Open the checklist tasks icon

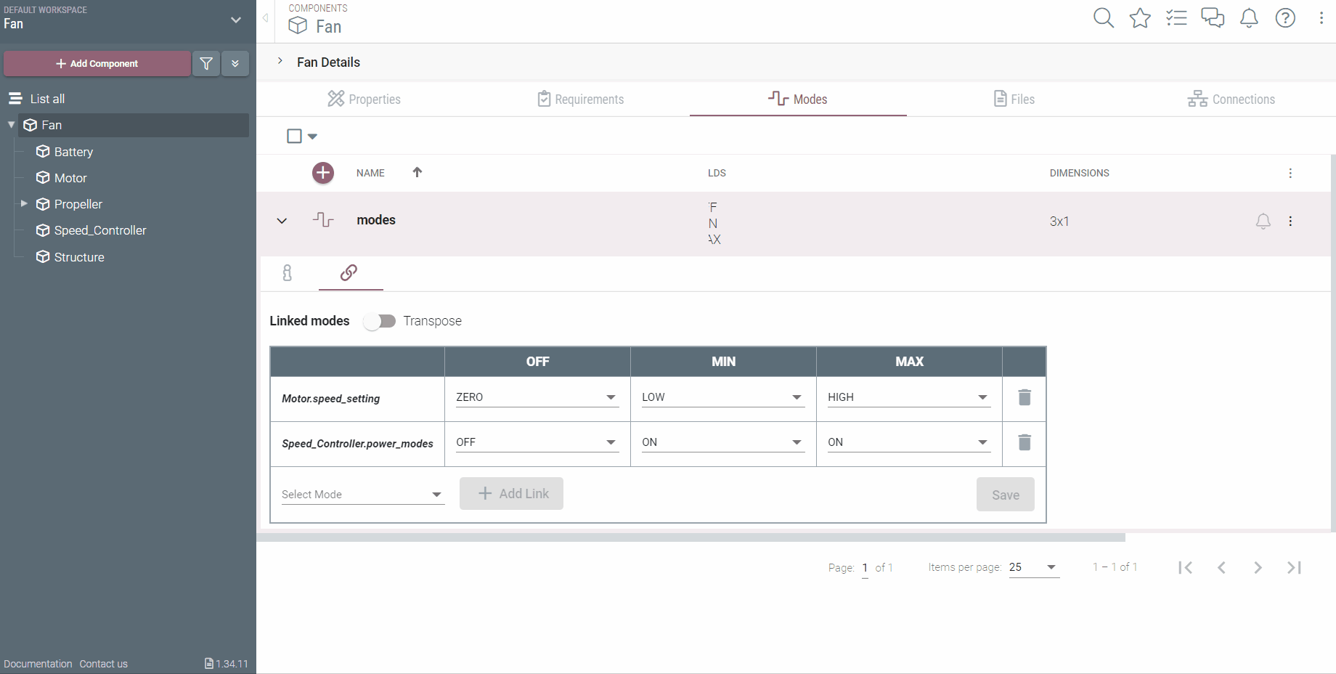point(1176,18)
